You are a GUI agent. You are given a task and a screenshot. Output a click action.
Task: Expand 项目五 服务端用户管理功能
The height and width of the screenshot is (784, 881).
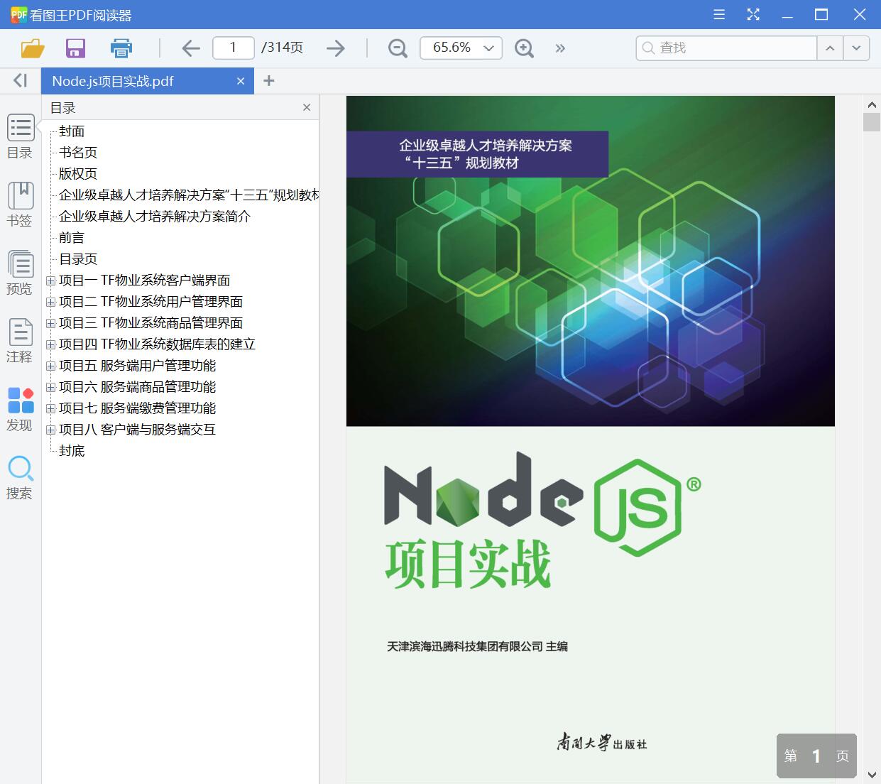(50, 366)
